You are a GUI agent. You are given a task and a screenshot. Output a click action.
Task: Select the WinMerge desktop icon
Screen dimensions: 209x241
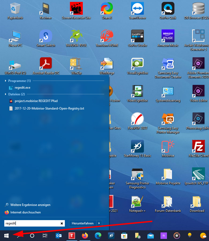[107, 64]
